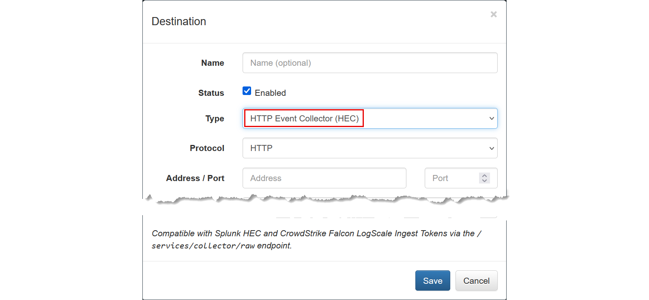Click the Destination dialog title
Image resolution: width=649 pixels, height=300 pixels.
tap(179, 22)
